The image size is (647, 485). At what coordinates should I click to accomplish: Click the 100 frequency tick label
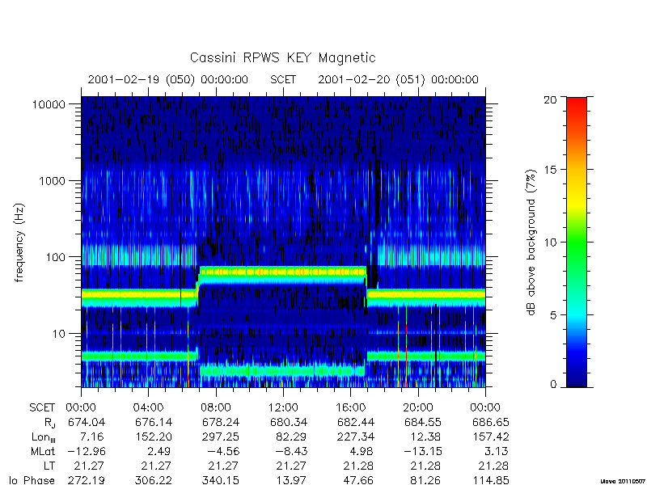coord(56,257)
